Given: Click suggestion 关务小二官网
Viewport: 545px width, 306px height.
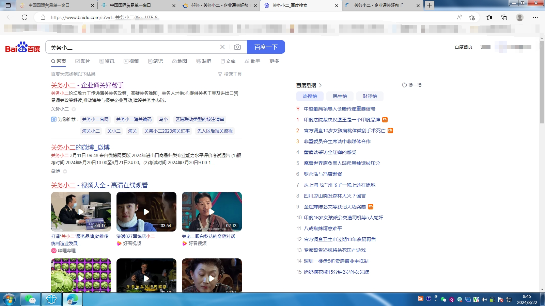Looking at the screenshot, I should pos(95,119).
